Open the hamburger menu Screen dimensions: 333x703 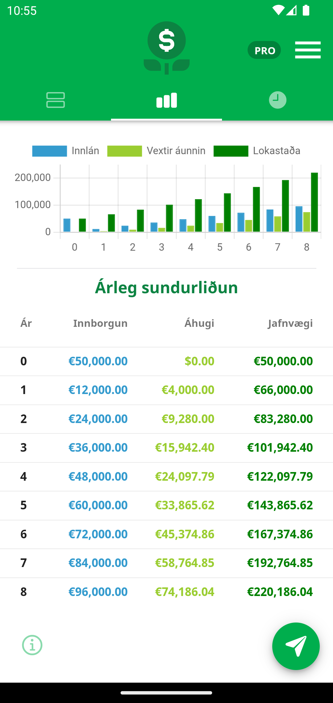tap(308, 50)
